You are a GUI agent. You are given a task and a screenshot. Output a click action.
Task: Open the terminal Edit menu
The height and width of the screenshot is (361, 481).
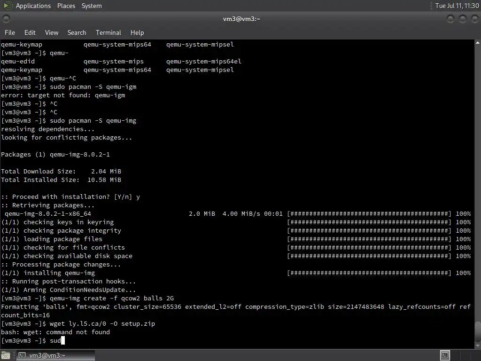[x=30, y=32]
